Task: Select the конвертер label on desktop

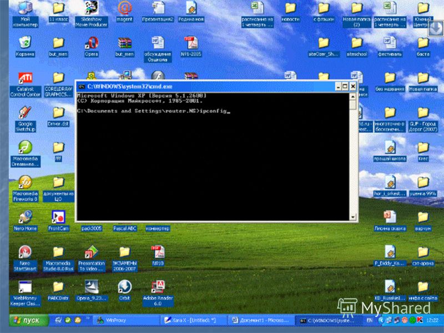Action: click(x=158, y=229)
